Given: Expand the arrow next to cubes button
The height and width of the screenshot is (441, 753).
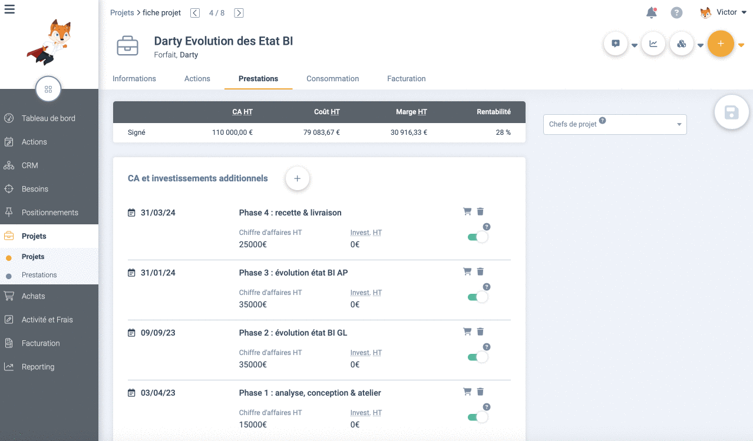Looking at the screenshot, I should [701, 45].
